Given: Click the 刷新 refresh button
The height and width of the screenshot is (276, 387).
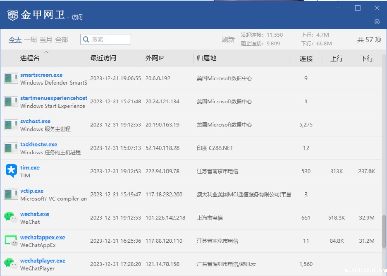Looking at the screenshot, I should pyautogui.click(x=228, y=40).
